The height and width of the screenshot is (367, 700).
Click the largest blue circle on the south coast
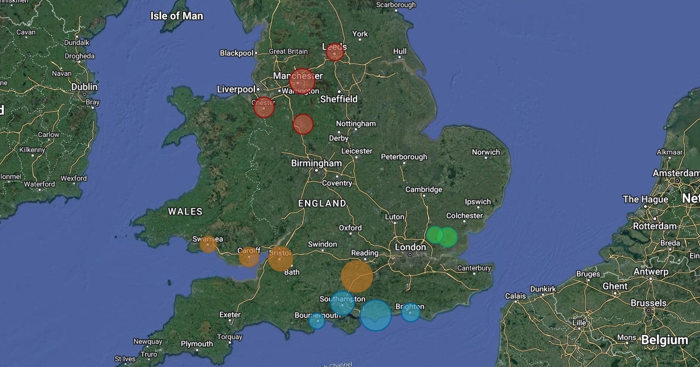(x=376, y=315)
